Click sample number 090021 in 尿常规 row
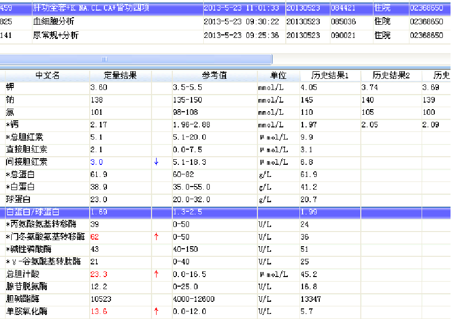This screenshot has height=319, width=451. pyautogui.click(x=344, y=35)
